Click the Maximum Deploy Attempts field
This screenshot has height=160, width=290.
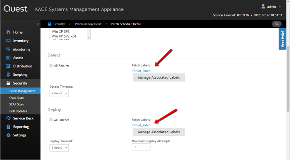[141, 147]
